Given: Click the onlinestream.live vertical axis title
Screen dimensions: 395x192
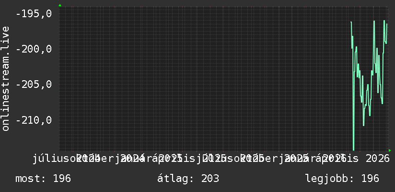Looking at the screenshot, I should coord(5,78).
